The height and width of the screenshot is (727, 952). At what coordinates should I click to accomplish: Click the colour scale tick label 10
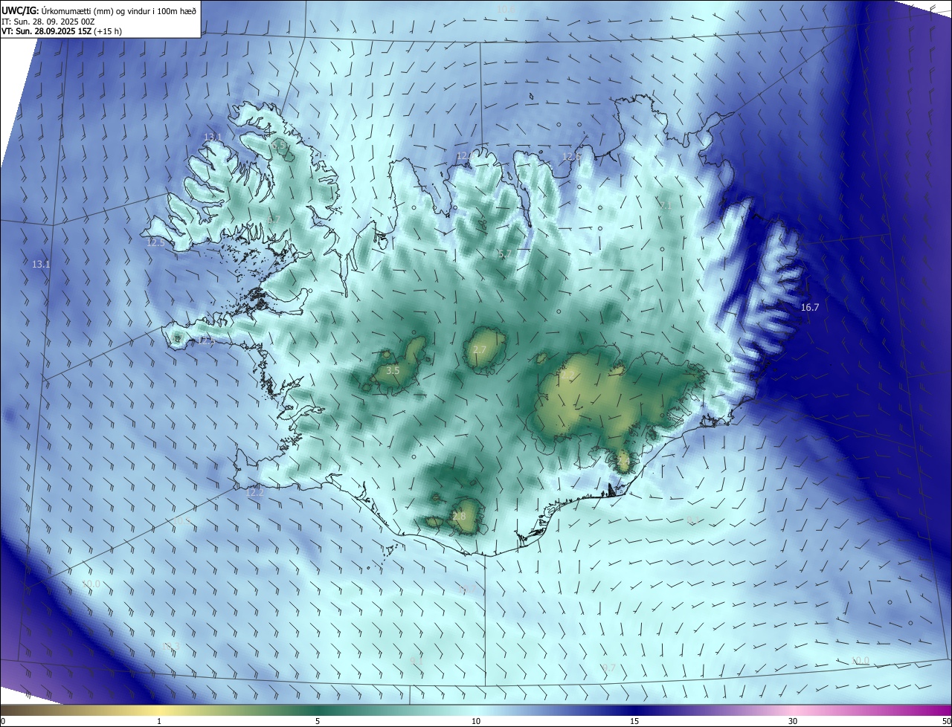[476, 721]
